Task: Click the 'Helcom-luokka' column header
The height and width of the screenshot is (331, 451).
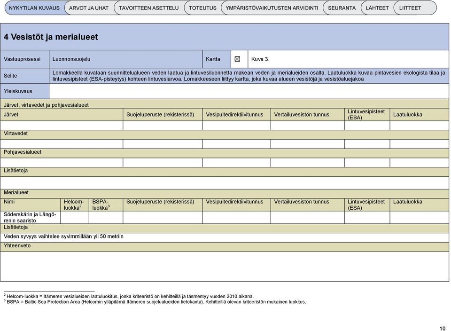Action: pos(74,205)
